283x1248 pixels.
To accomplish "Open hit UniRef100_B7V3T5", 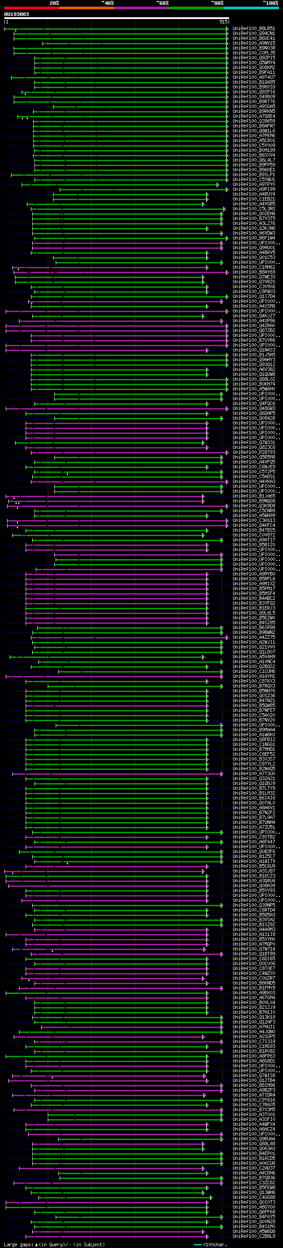I will (x=254, y=219).
